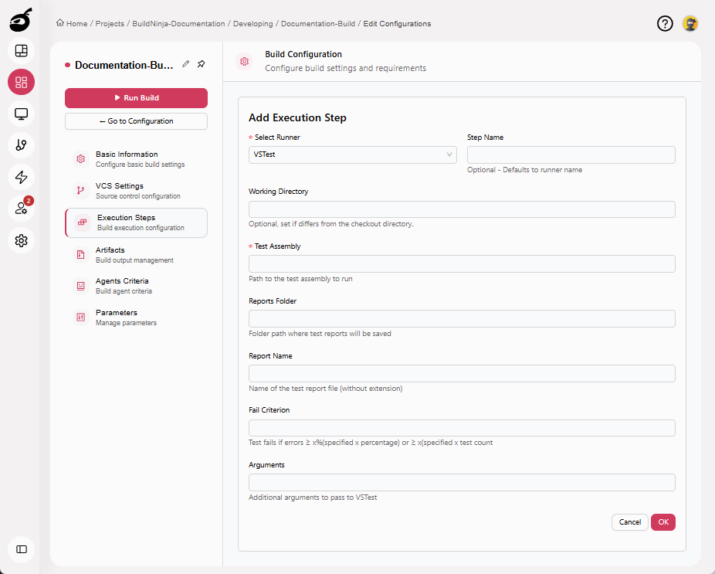The width and height of the screenshot is (715, 574).
Task: Open user management icon with notification badge
Action: click(x=22, y=209)
